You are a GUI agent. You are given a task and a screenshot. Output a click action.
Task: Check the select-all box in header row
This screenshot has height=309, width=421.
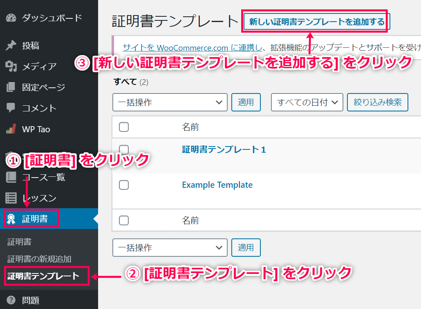pyautogui.click(x=124, y=127)
